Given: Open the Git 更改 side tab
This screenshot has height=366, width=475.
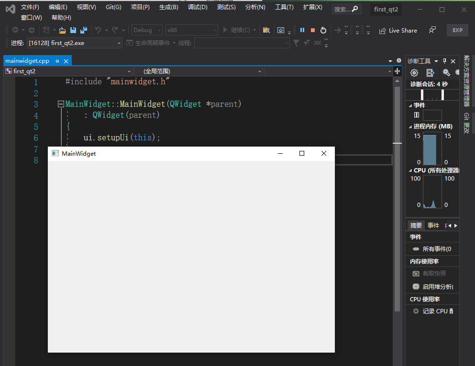Looking at the screenshot, I should point(466,123).
